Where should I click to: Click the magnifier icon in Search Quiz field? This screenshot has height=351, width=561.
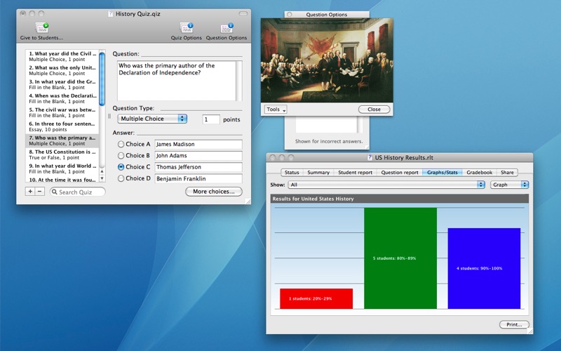tap(55, 192)
